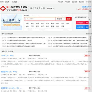Select the city 济南
This screenshot has width=92, height=92.
[x=27, y=24]
